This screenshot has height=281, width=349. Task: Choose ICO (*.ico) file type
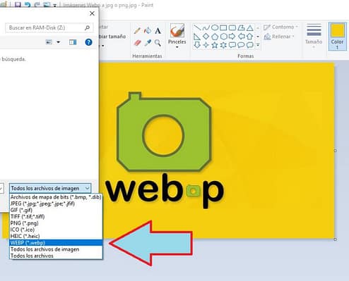(56, 230)
